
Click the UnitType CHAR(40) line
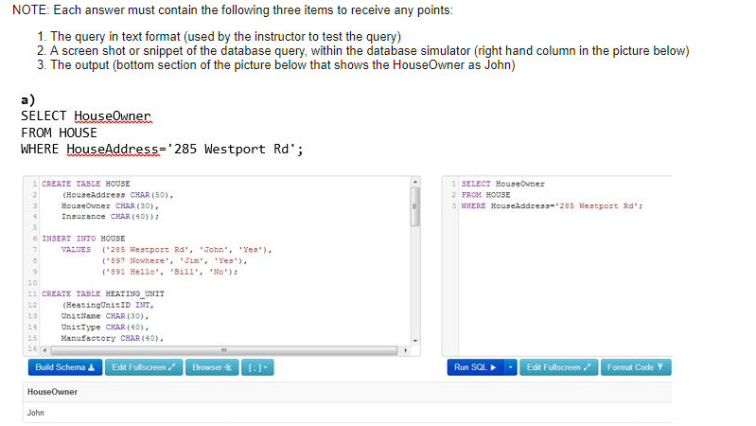click(x=105, y=328)
